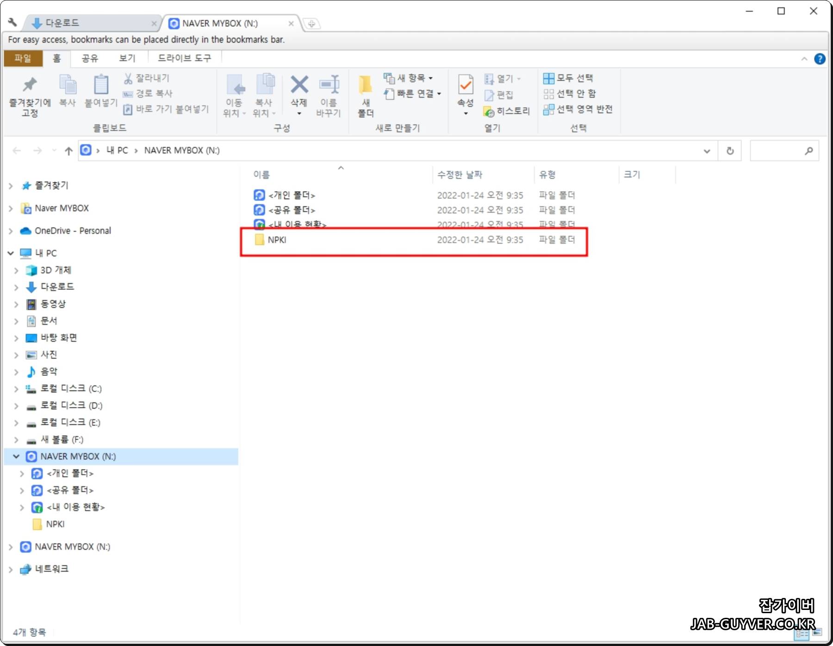833x646 pixels.
Task: Refresh the current folder
Action: pos(730,151)
